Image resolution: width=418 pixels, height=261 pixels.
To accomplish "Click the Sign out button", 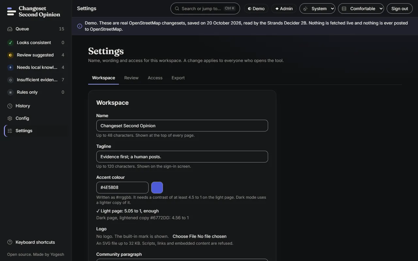I will 400,9.
